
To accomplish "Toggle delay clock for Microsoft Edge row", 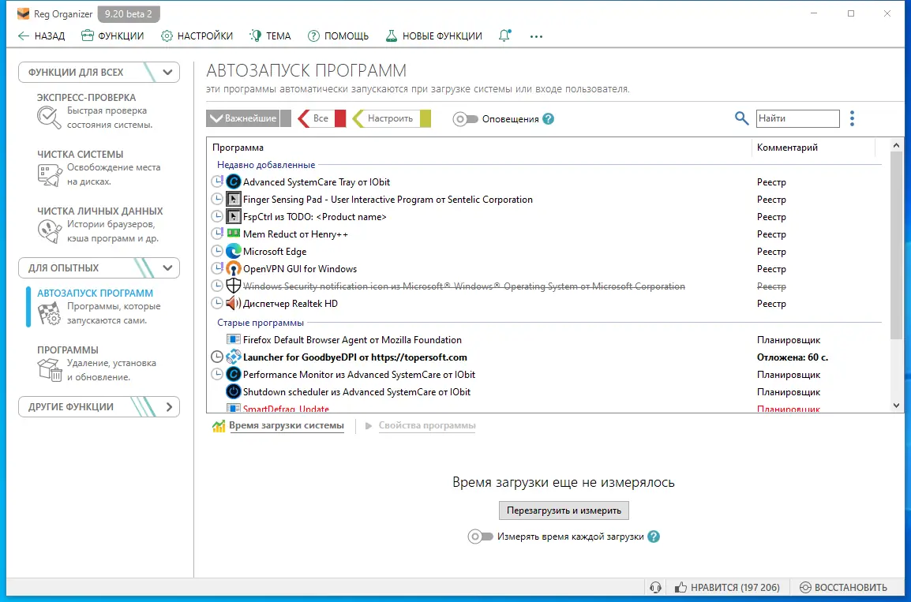I will point(217,252).
